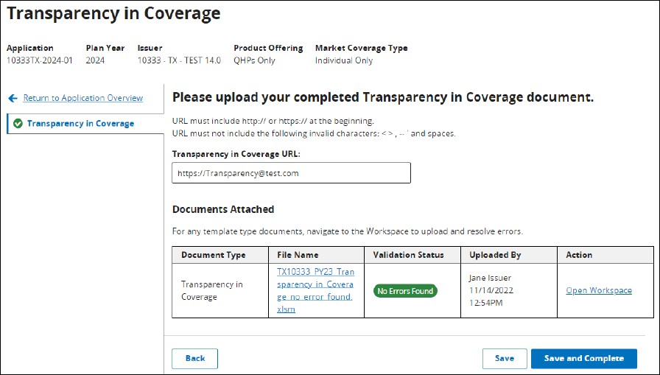The height and width of the screenshot is (375, 660).
Task: Click the Document Type column header
Action: [213, 255]
